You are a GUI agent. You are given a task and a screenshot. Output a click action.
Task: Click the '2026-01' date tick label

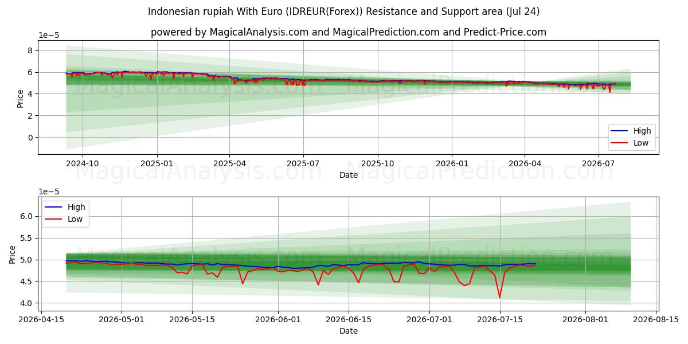[452, 163]
